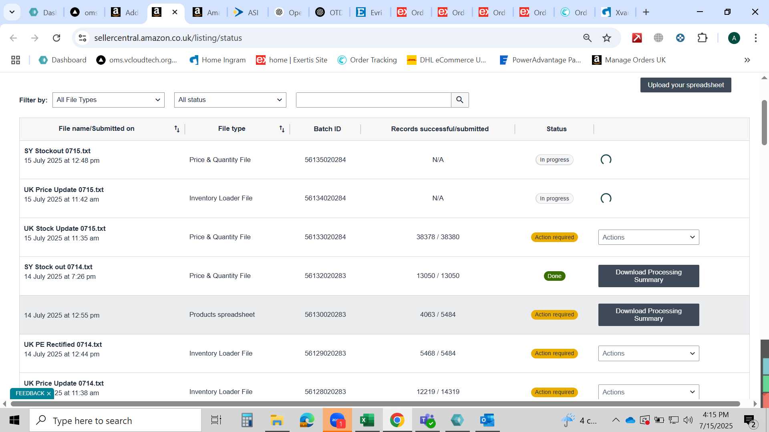Open Microsoft Teams taskbar icon
The width and height of the screenshot is (769, 432).
tap(427, 420)
